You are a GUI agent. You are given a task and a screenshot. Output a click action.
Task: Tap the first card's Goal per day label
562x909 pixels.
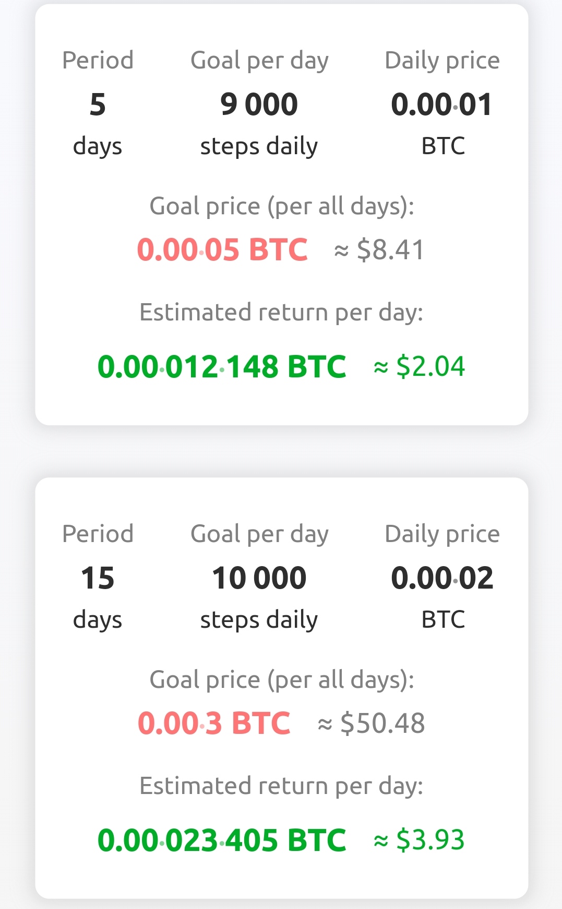click(x=259, y=61)
